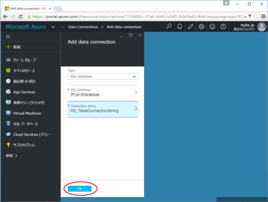Click the Chrome profile person icon
Screen dimensions: 268x202
pos(226,3)
